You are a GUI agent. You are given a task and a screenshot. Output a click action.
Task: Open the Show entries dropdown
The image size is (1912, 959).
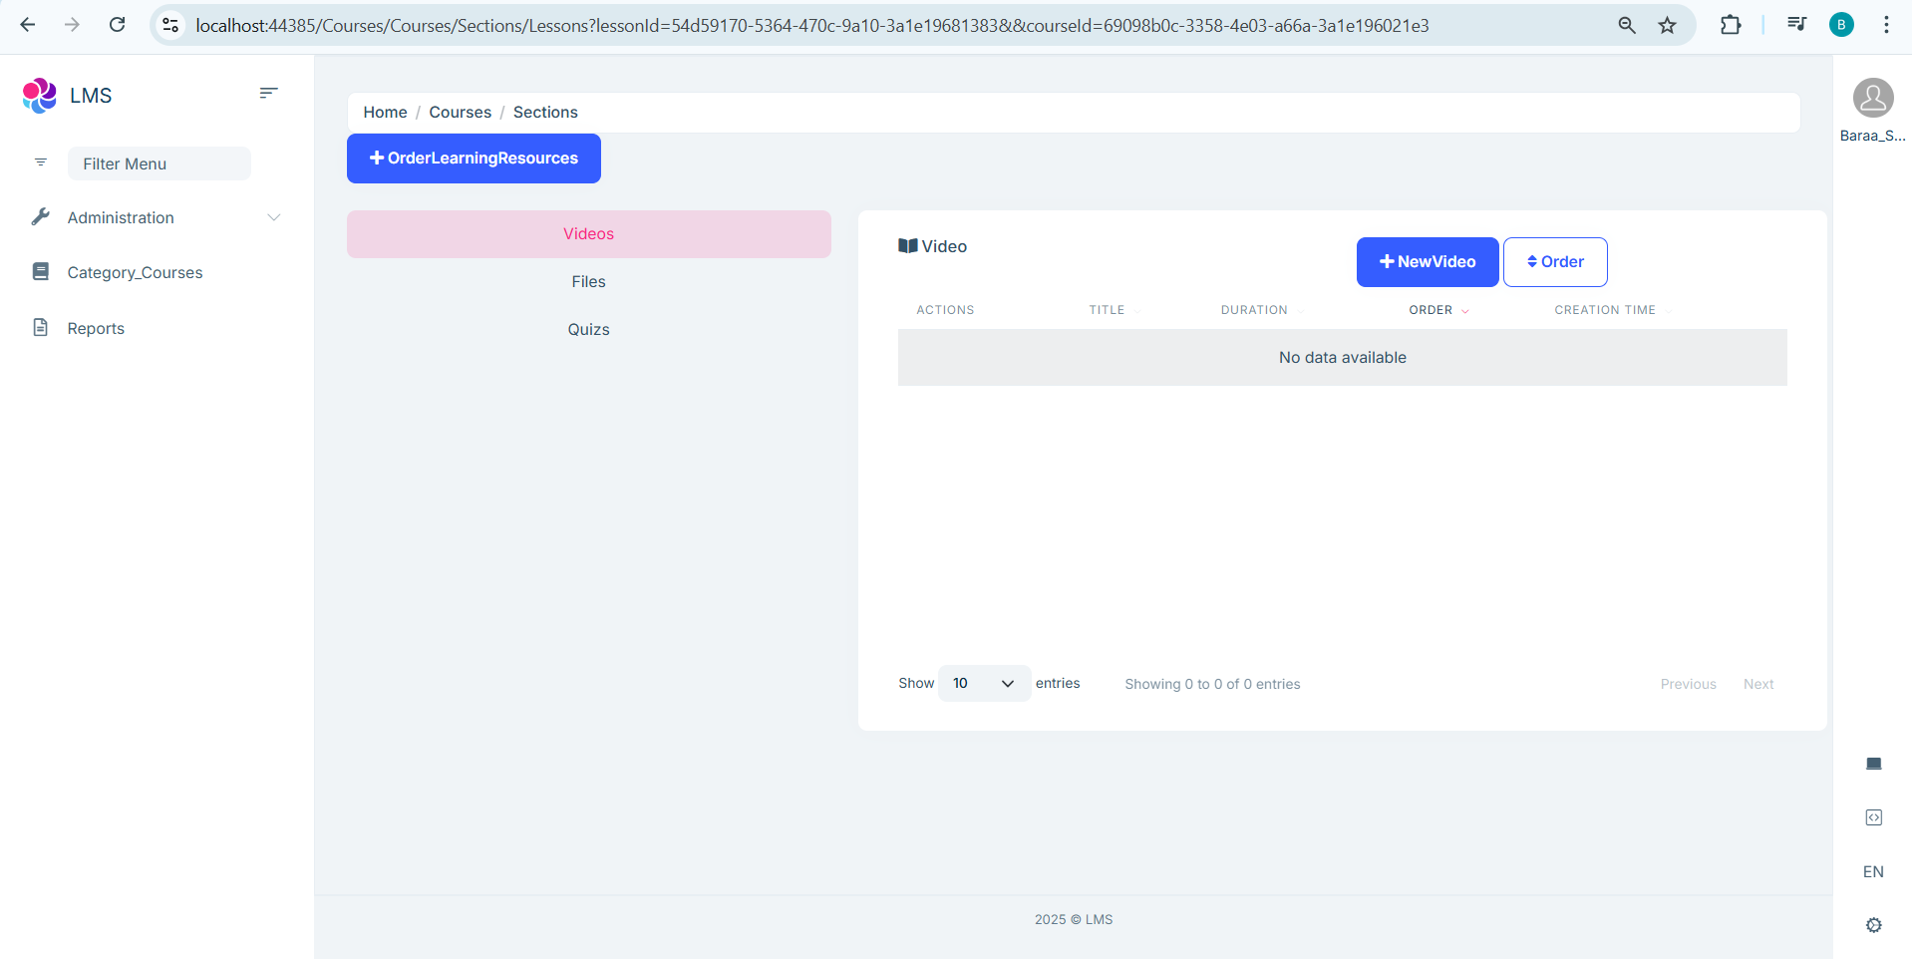pyautogui.click(x=983, y=683)
